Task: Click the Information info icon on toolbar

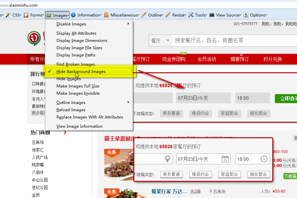Action: 72,15
